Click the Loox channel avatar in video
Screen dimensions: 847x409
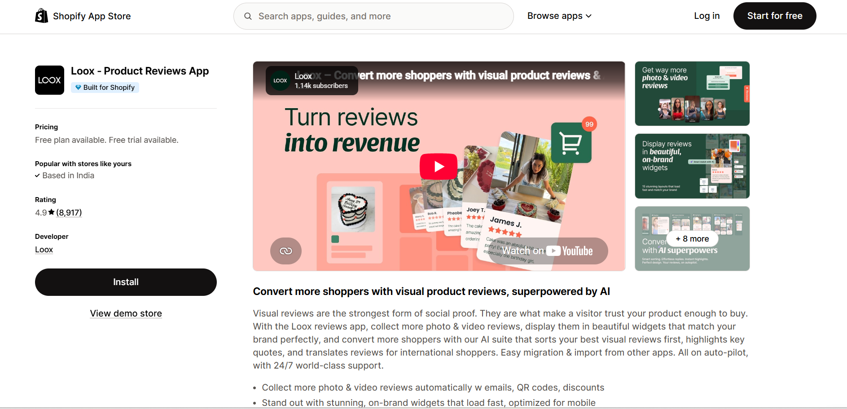[x=281, y=81]
